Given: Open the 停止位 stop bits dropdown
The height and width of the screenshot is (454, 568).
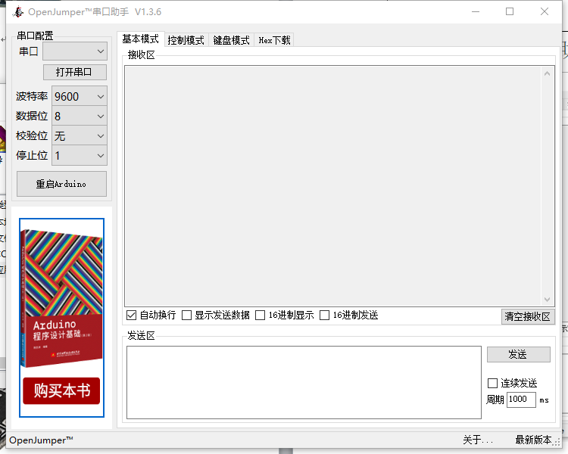Looking at the screenshot, I should 80,155.
